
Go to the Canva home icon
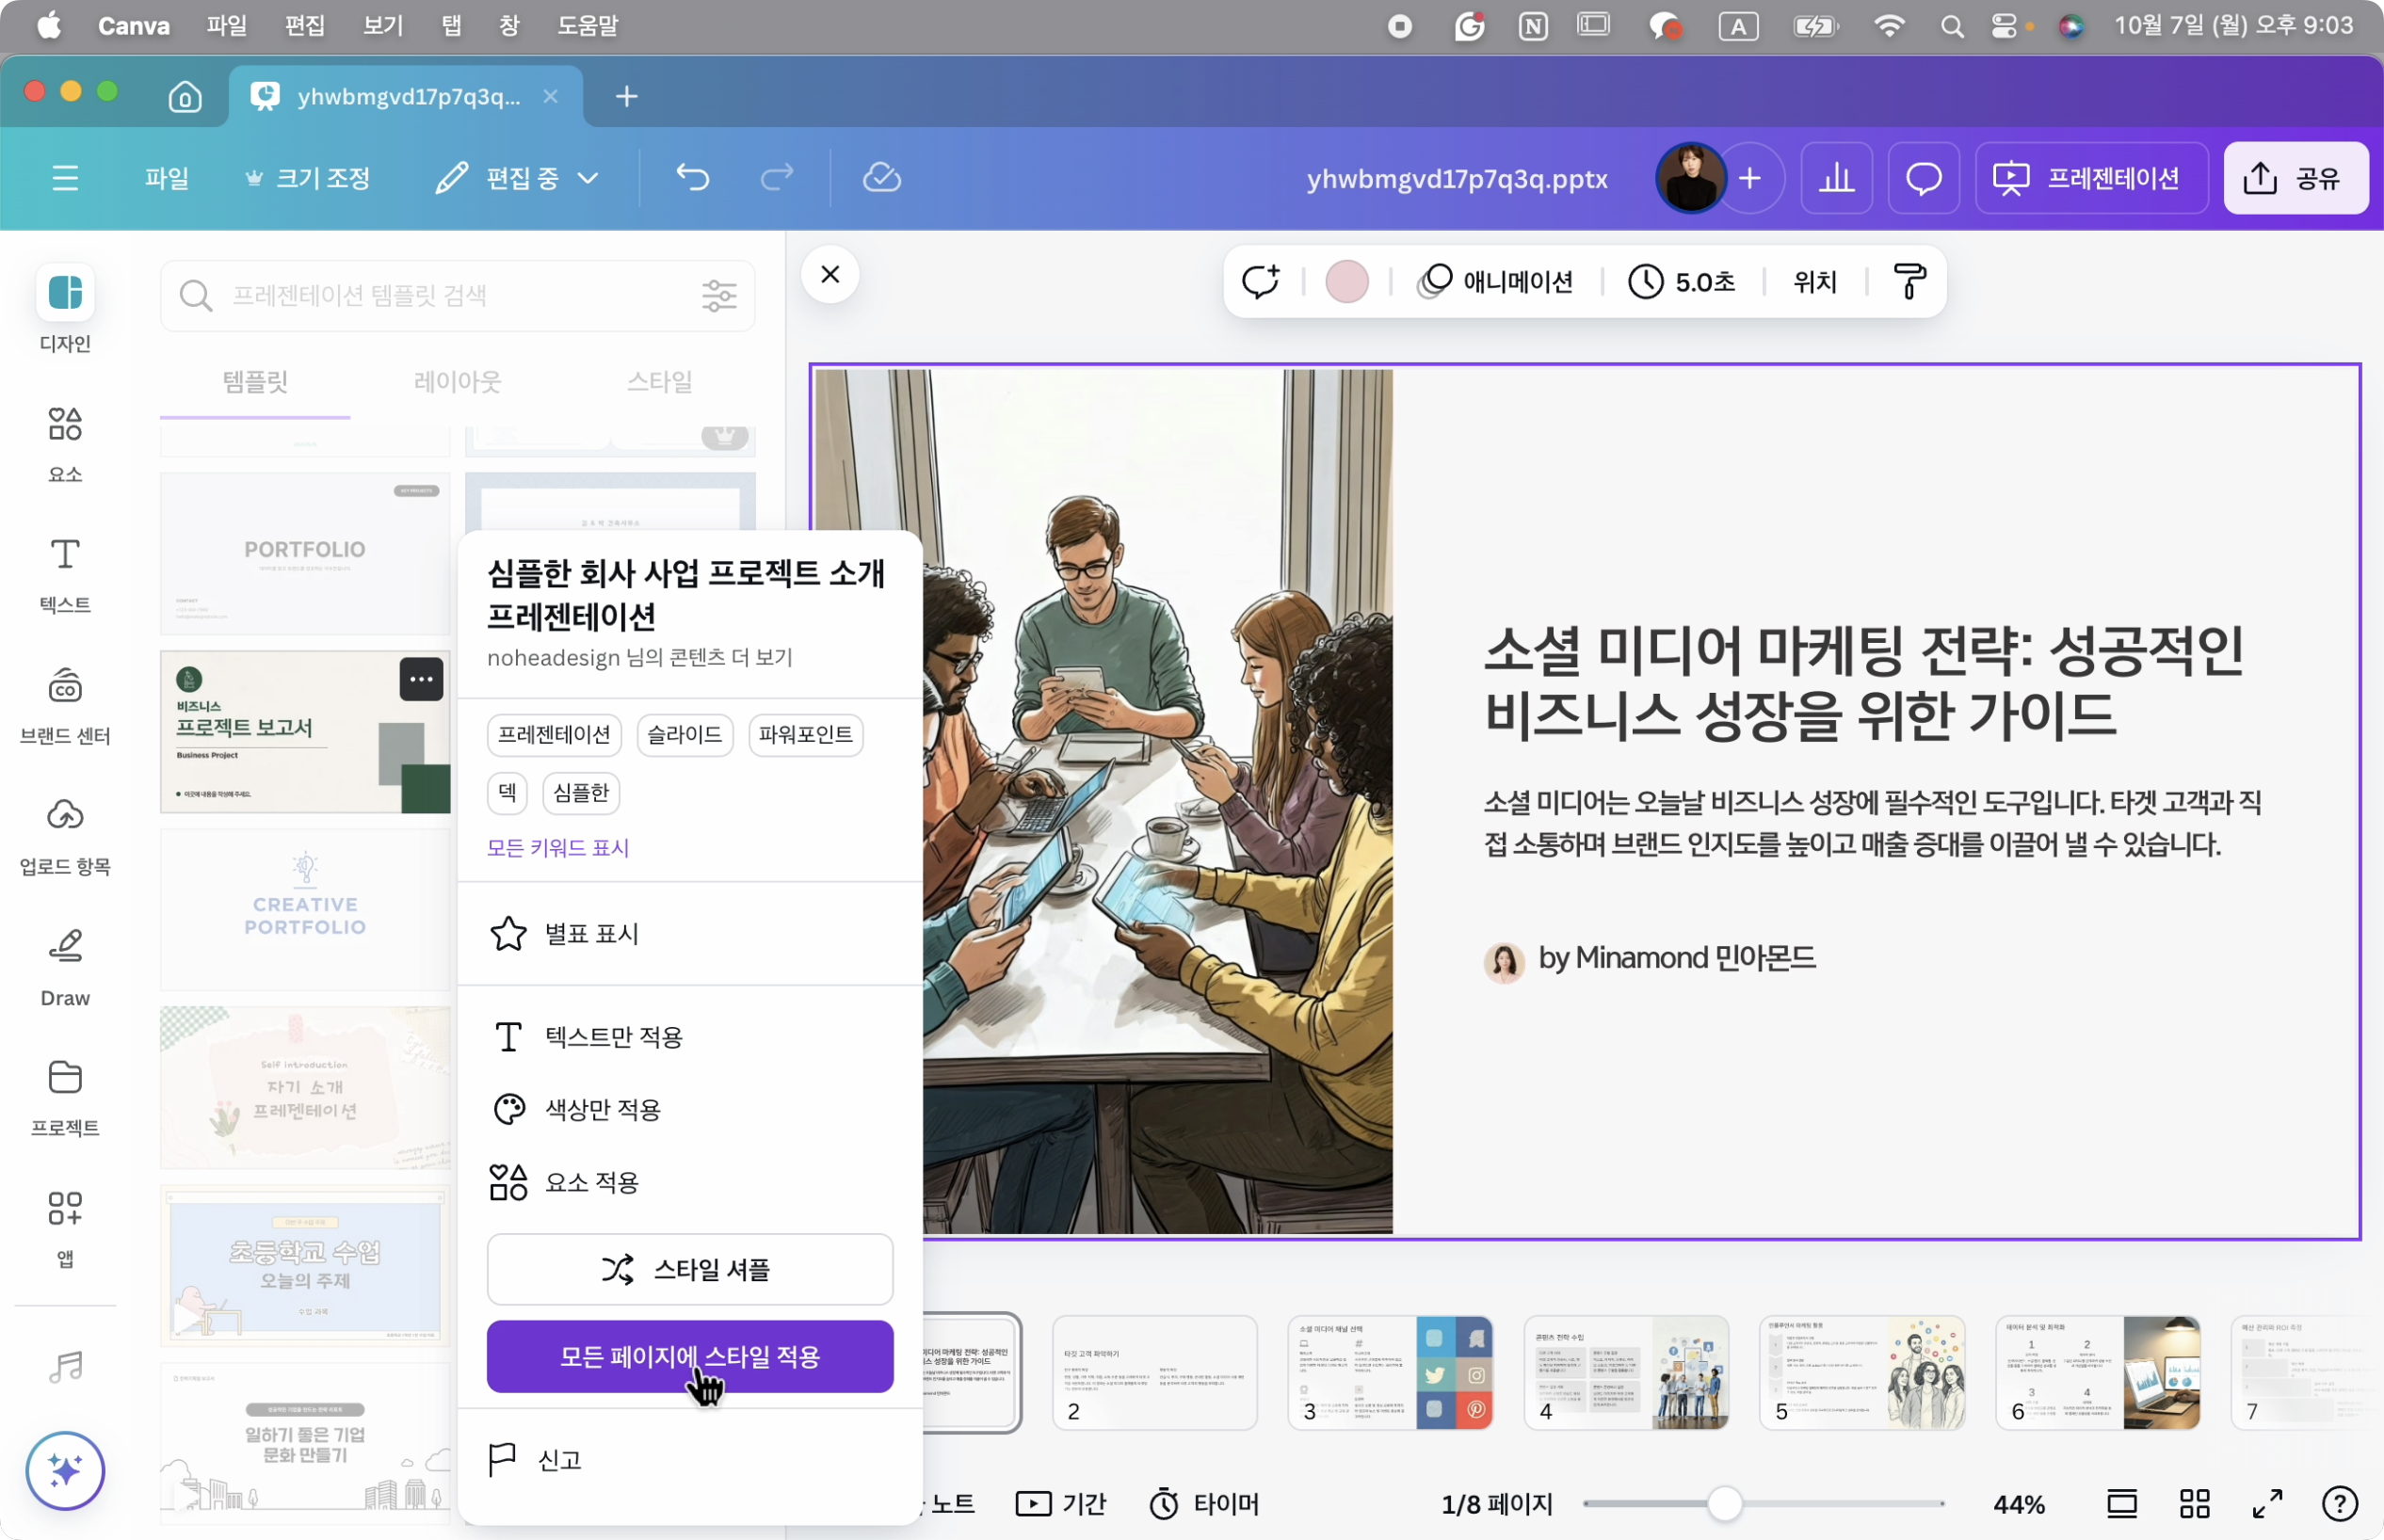click(185, 96)
